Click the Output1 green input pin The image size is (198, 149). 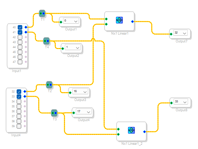(x=61, y=22)
